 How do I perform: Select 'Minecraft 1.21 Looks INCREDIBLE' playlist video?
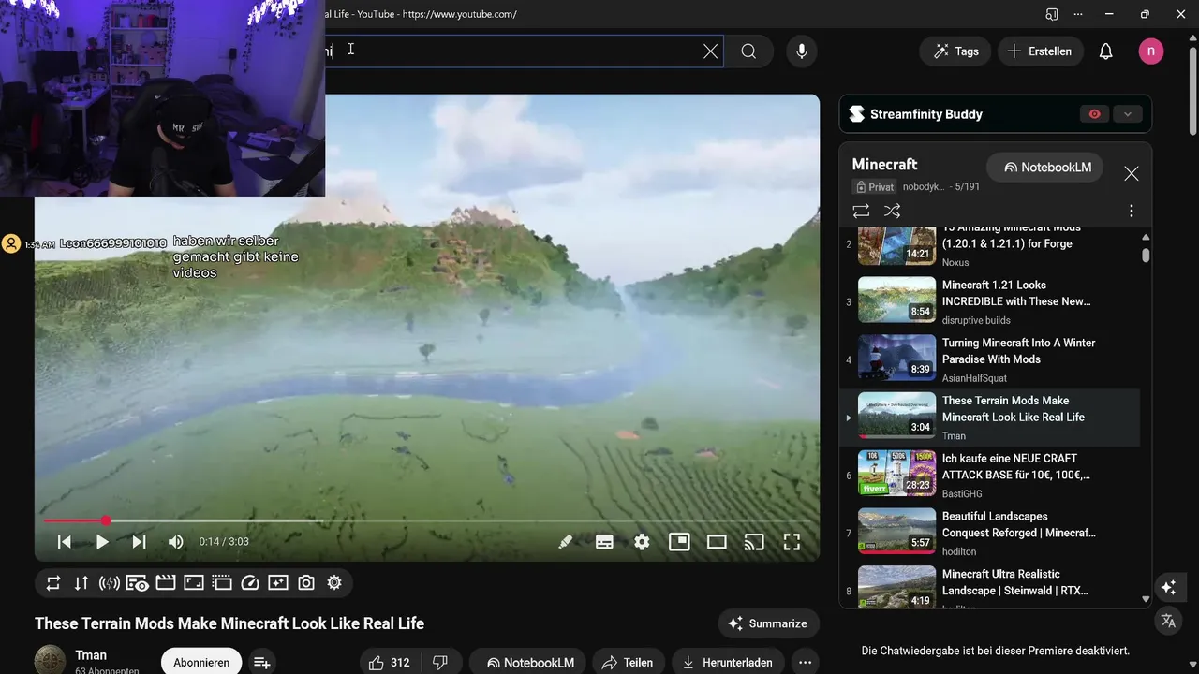[x=989, y=302]
